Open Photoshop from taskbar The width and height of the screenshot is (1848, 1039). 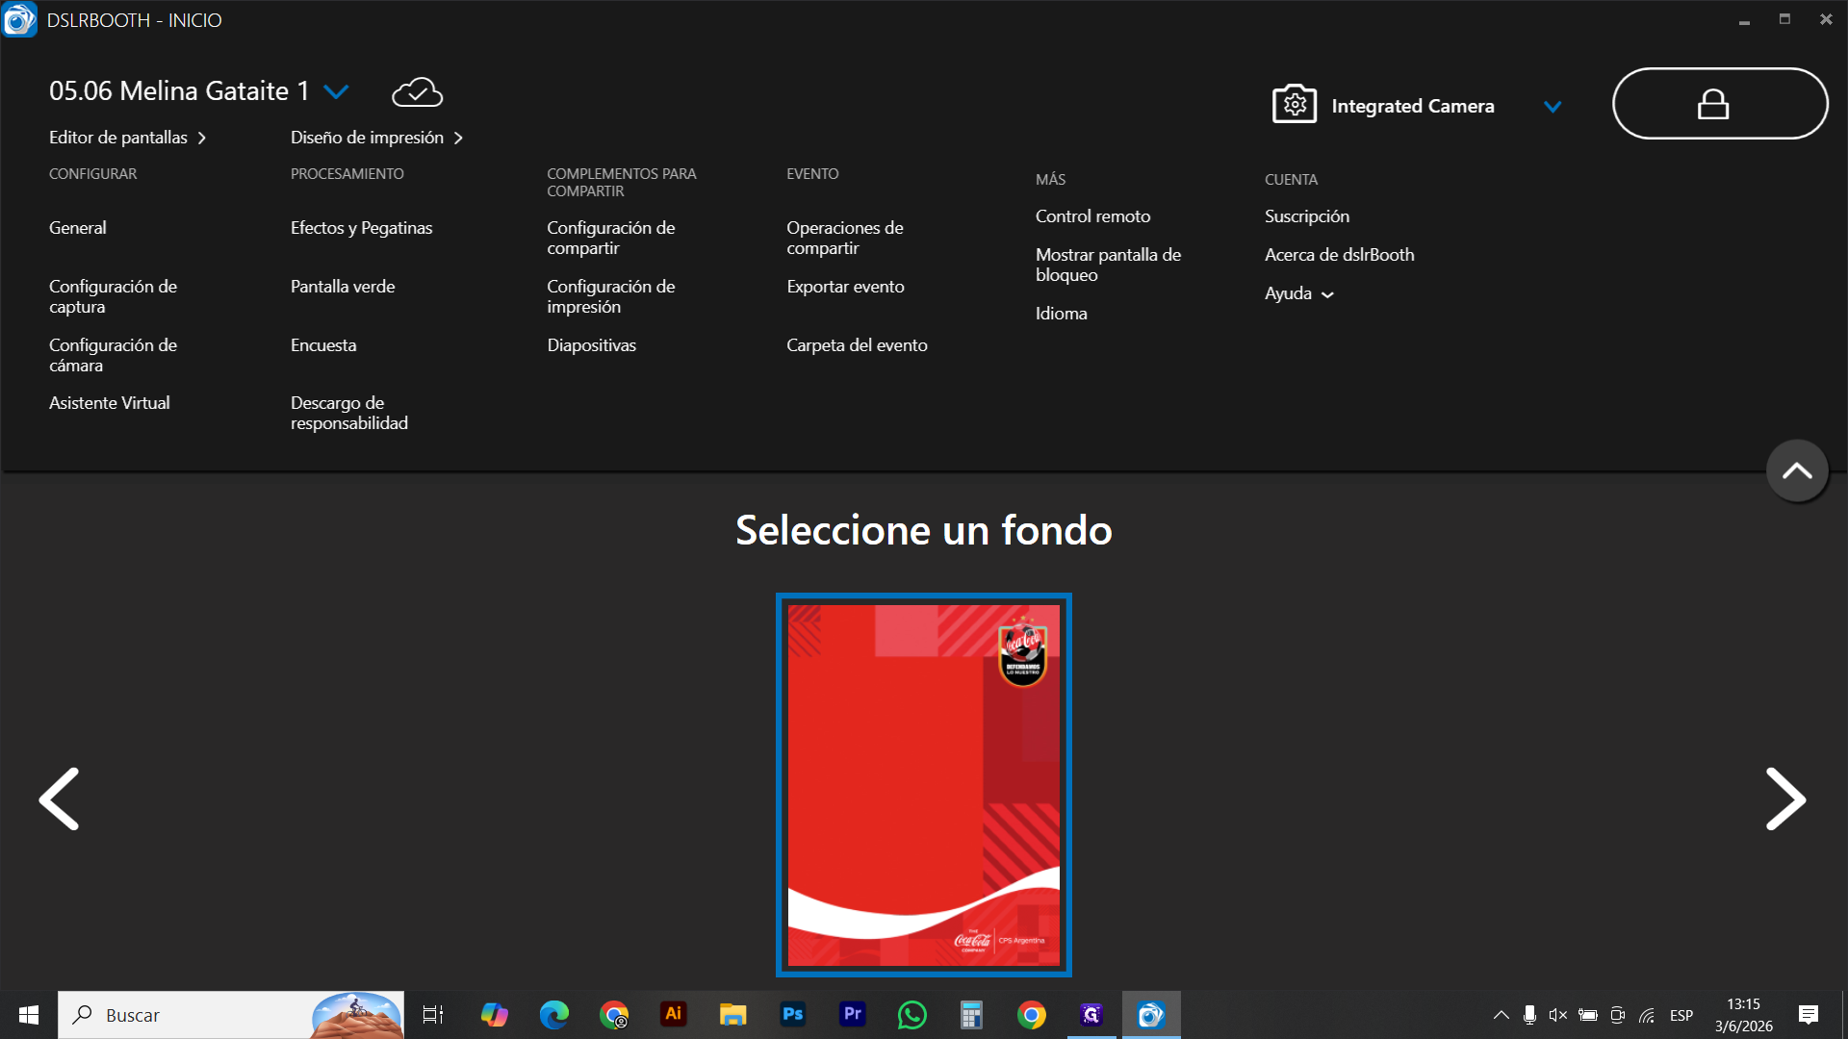pyautogui.click(x=792, y=1014)
